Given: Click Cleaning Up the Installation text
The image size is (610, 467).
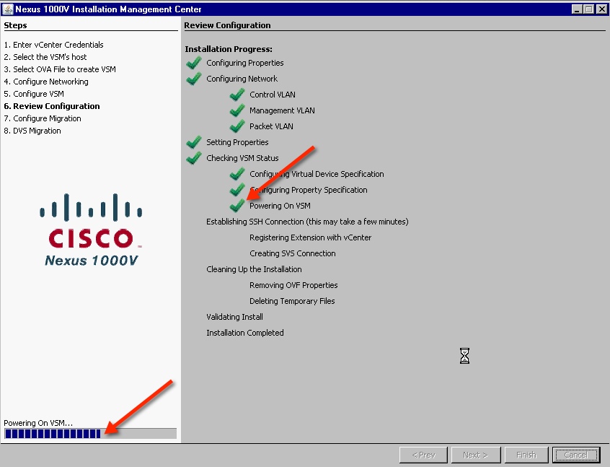Looking at the screenshot, I should (x=254, y=269).
